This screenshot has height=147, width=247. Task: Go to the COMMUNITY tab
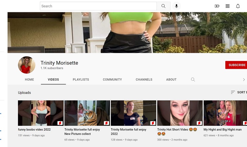112,79
